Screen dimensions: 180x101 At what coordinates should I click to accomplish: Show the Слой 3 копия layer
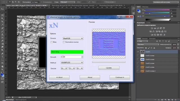pos(138,56)
